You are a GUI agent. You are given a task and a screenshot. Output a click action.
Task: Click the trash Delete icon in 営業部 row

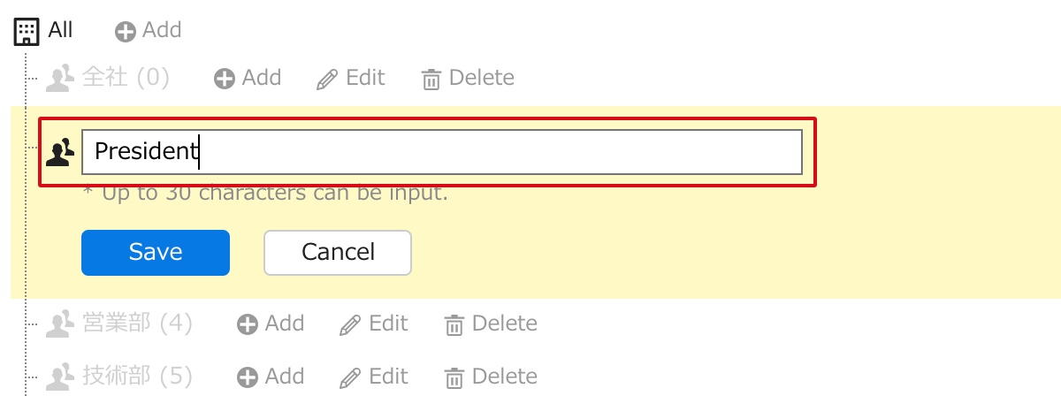click(x=454, y=324)
